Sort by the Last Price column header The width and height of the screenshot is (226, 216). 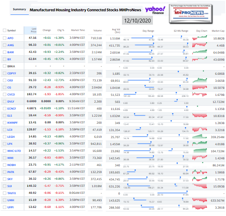(x=34, y=30)
